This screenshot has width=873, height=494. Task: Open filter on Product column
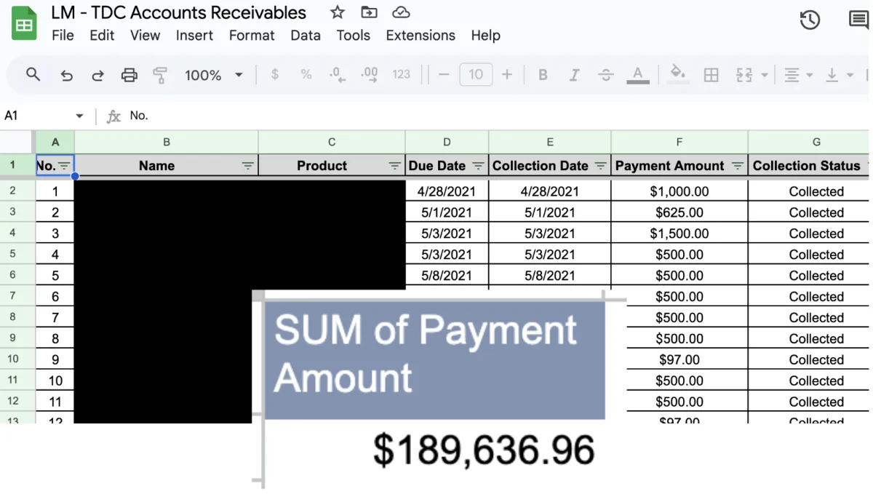coord(394,166)
